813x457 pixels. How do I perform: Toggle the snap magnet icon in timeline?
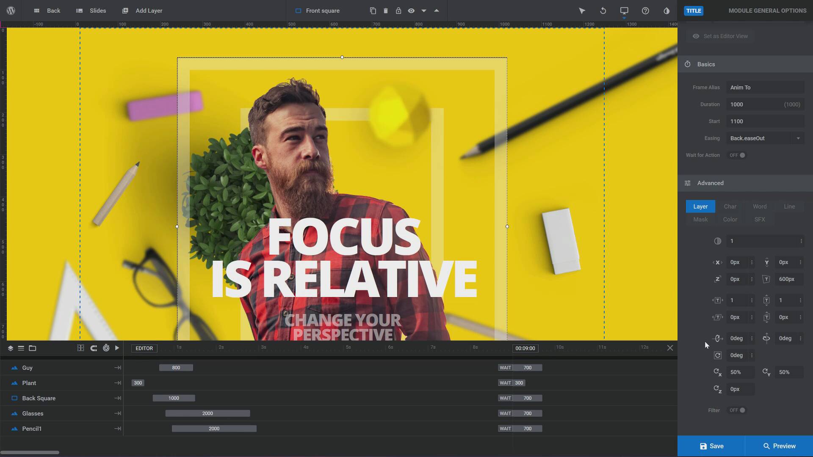tap(94, 348)
